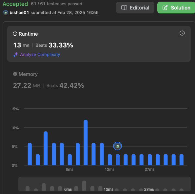Click the last bar on the chart's right

[x=182, y=160]
